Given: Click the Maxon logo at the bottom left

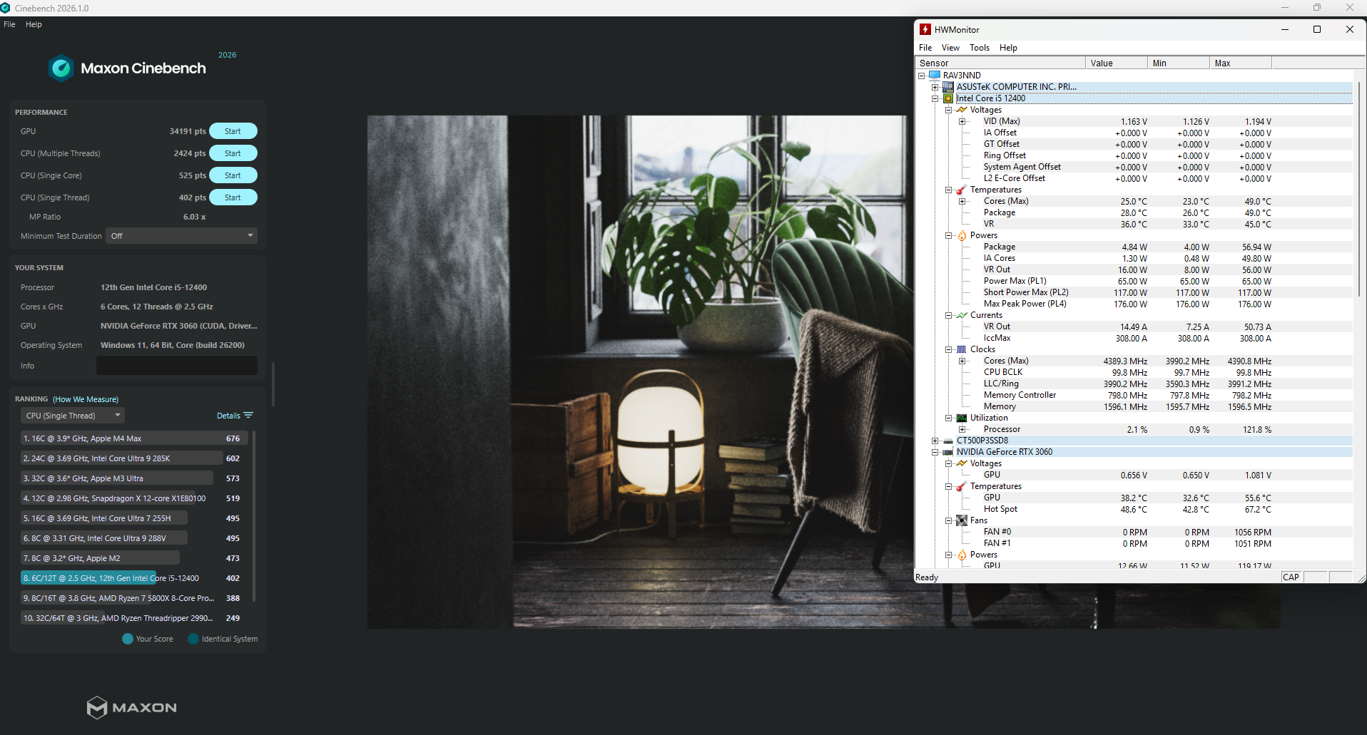Looking at the screenshot, I should pos(132,707).
